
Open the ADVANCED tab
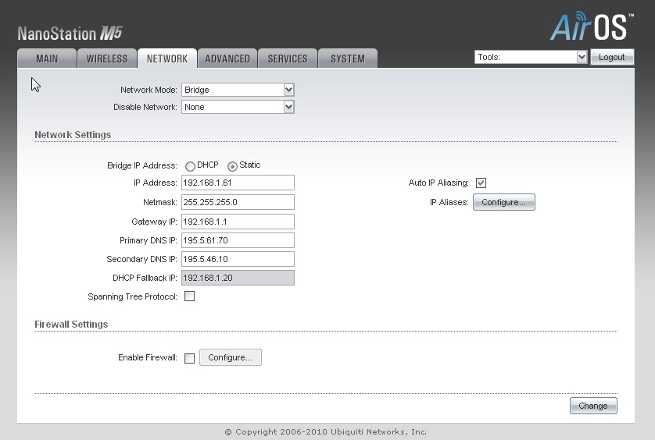click(x=227, y=59)
